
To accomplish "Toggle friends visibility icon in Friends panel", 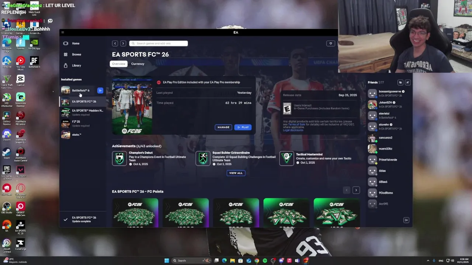I will 400,82.
